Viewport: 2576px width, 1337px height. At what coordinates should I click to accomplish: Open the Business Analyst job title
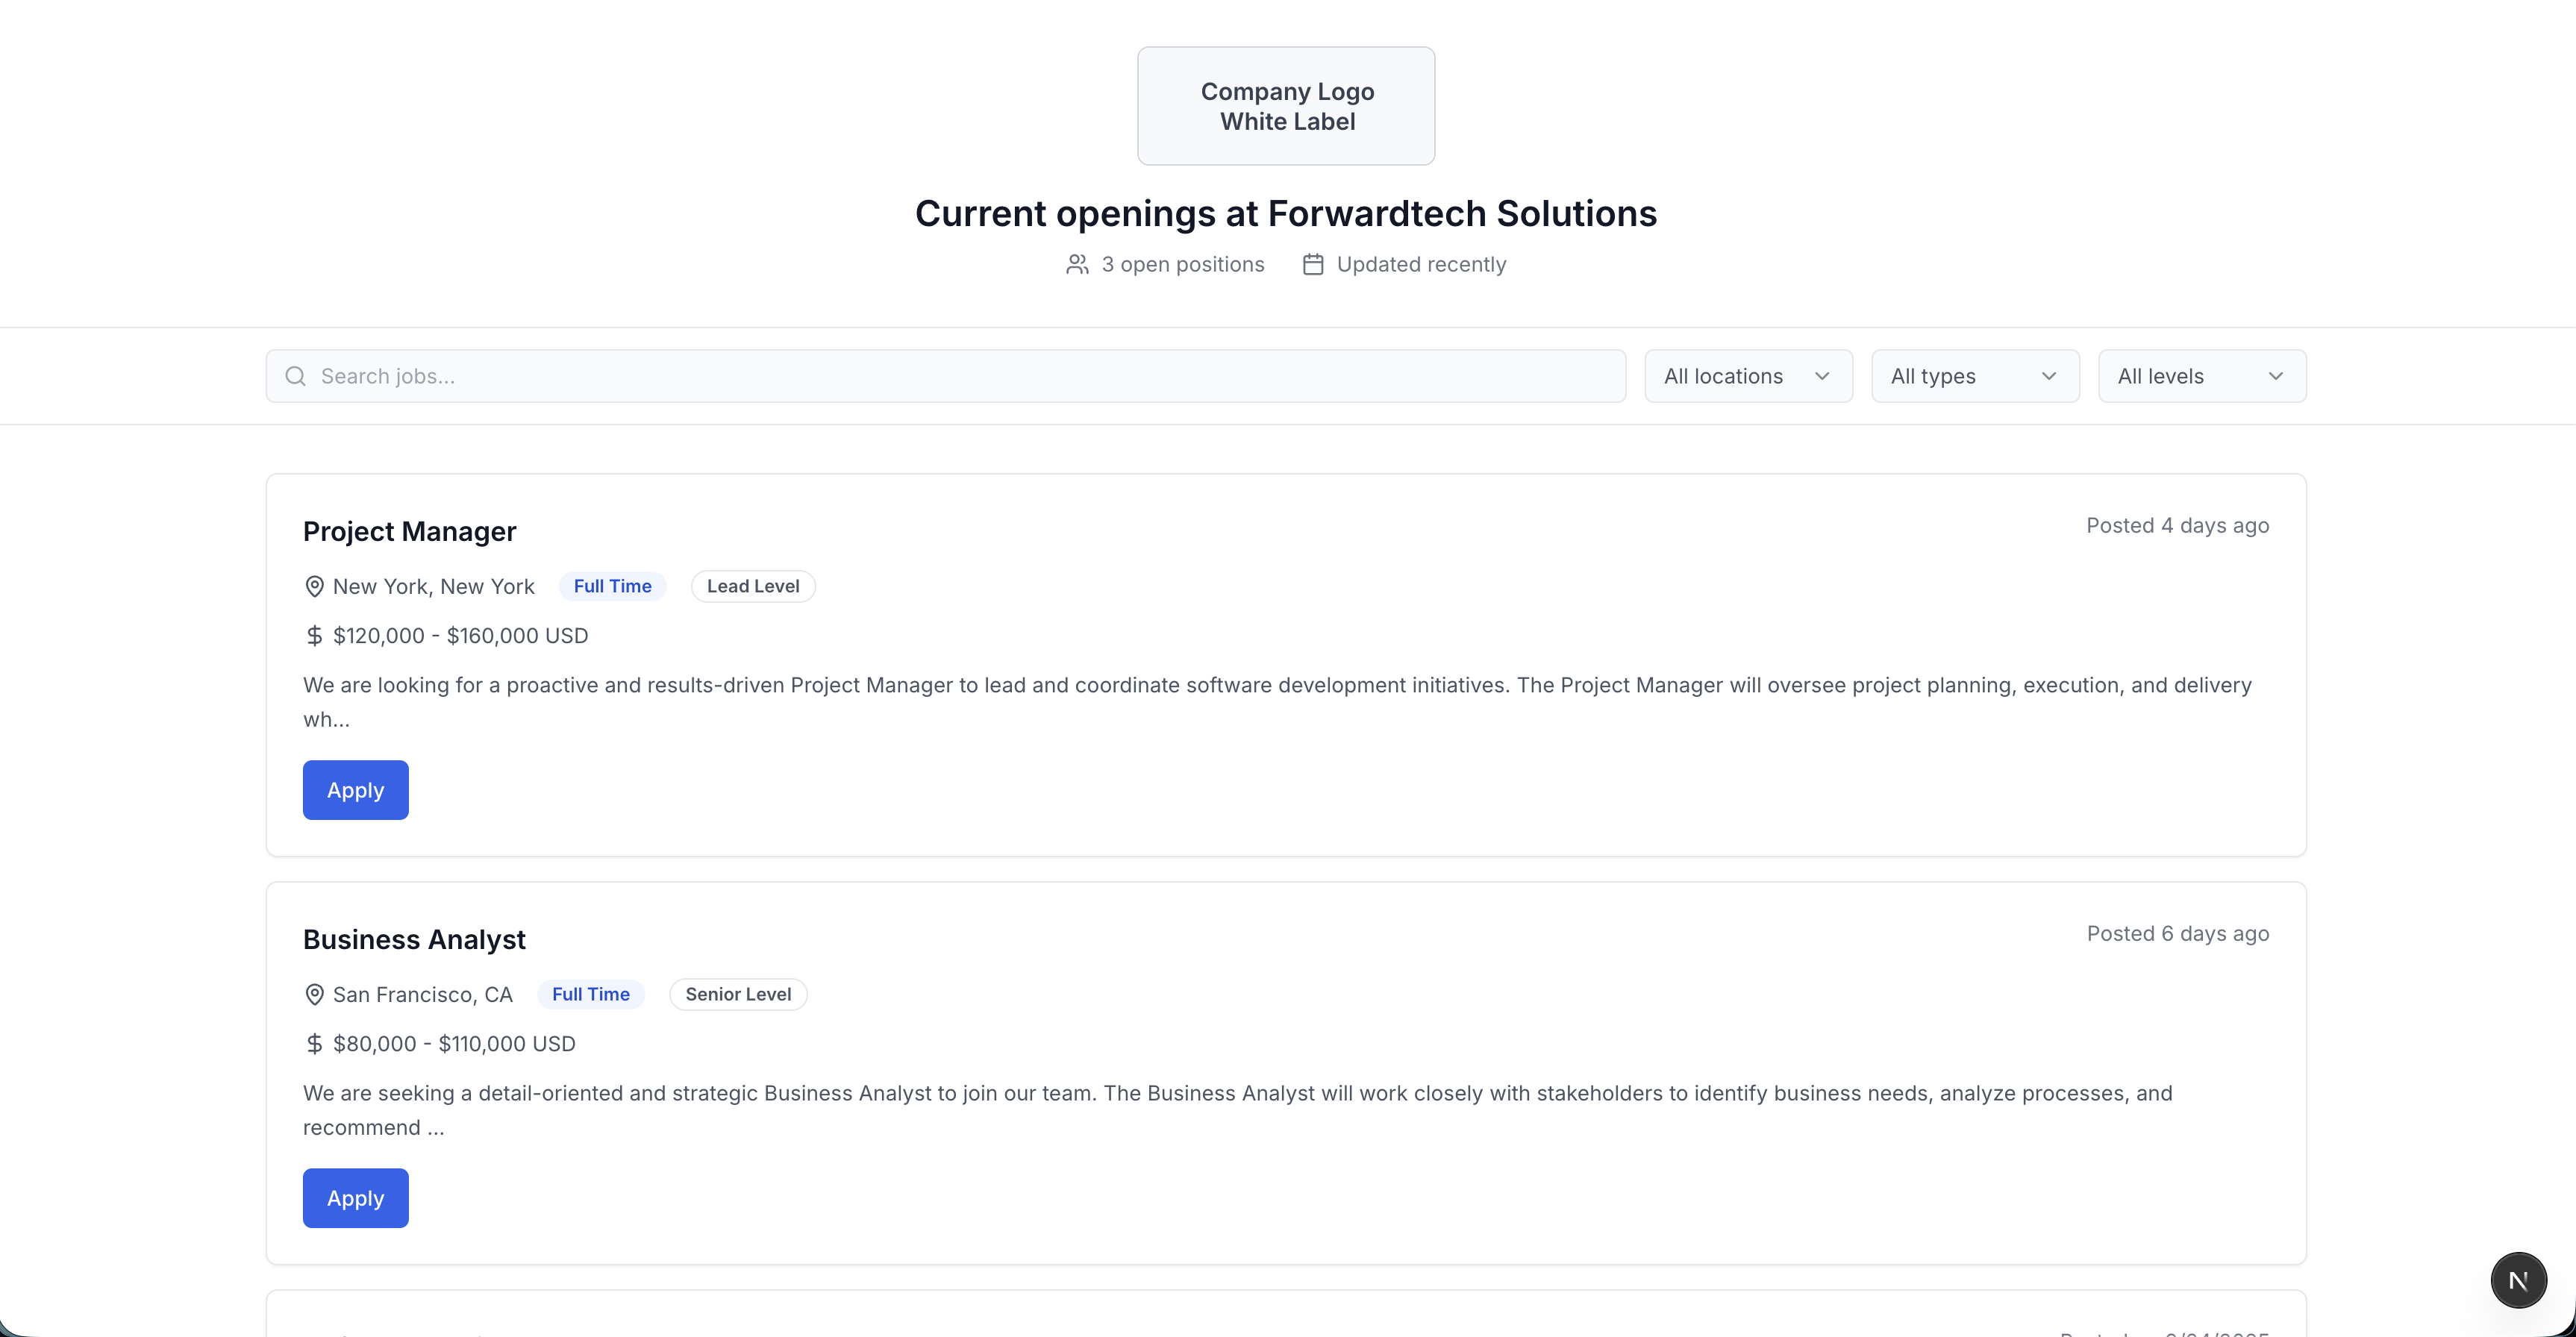pos(414,939)
